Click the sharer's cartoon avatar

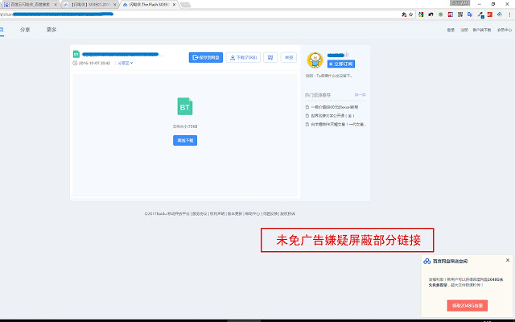315,60
